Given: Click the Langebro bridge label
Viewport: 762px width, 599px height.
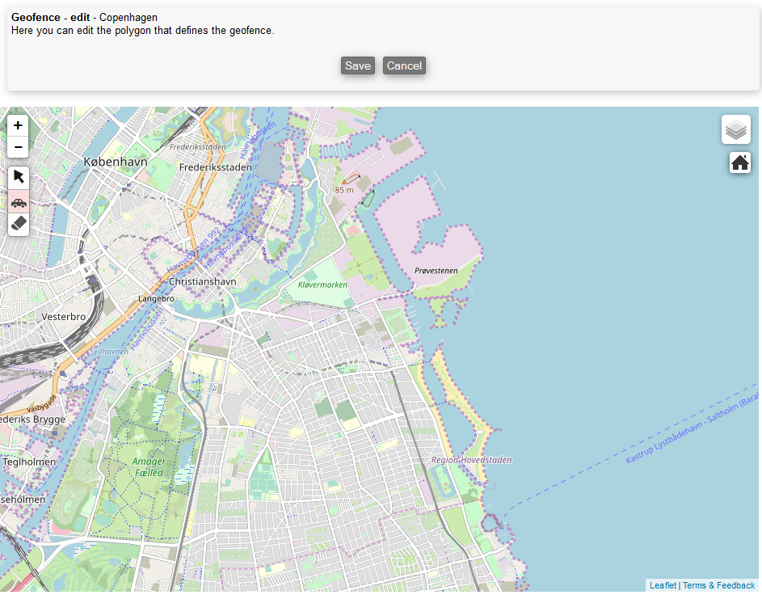Looking at the screenshot, I should click(156, 298).
